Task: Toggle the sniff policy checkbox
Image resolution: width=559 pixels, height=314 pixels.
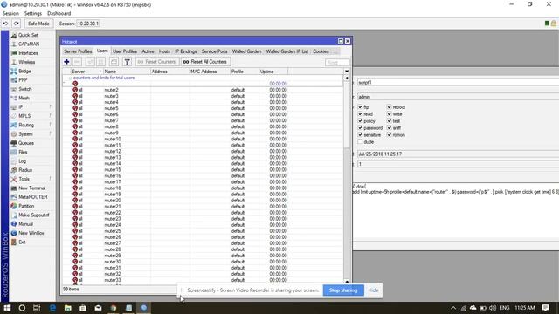Action: pos(390,128)
